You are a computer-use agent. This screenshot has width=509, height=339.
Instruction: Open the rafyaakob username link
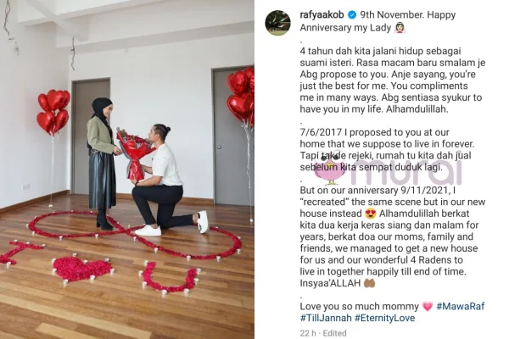click(x=322, y=15)
